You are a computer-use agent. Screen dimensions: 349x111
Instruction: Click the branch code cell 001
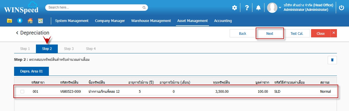[x=35, y=92]
